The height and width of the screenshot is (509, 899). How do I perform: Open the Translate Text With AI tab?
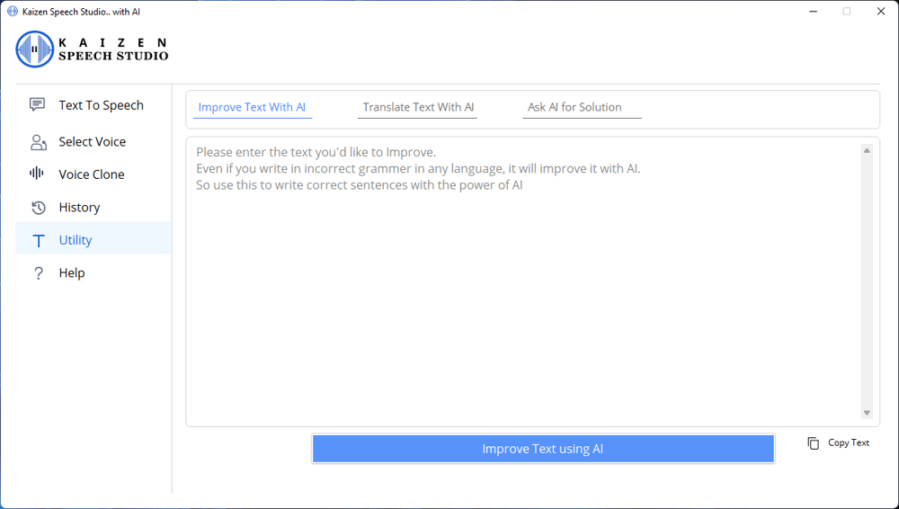click(x=418, y=107)
